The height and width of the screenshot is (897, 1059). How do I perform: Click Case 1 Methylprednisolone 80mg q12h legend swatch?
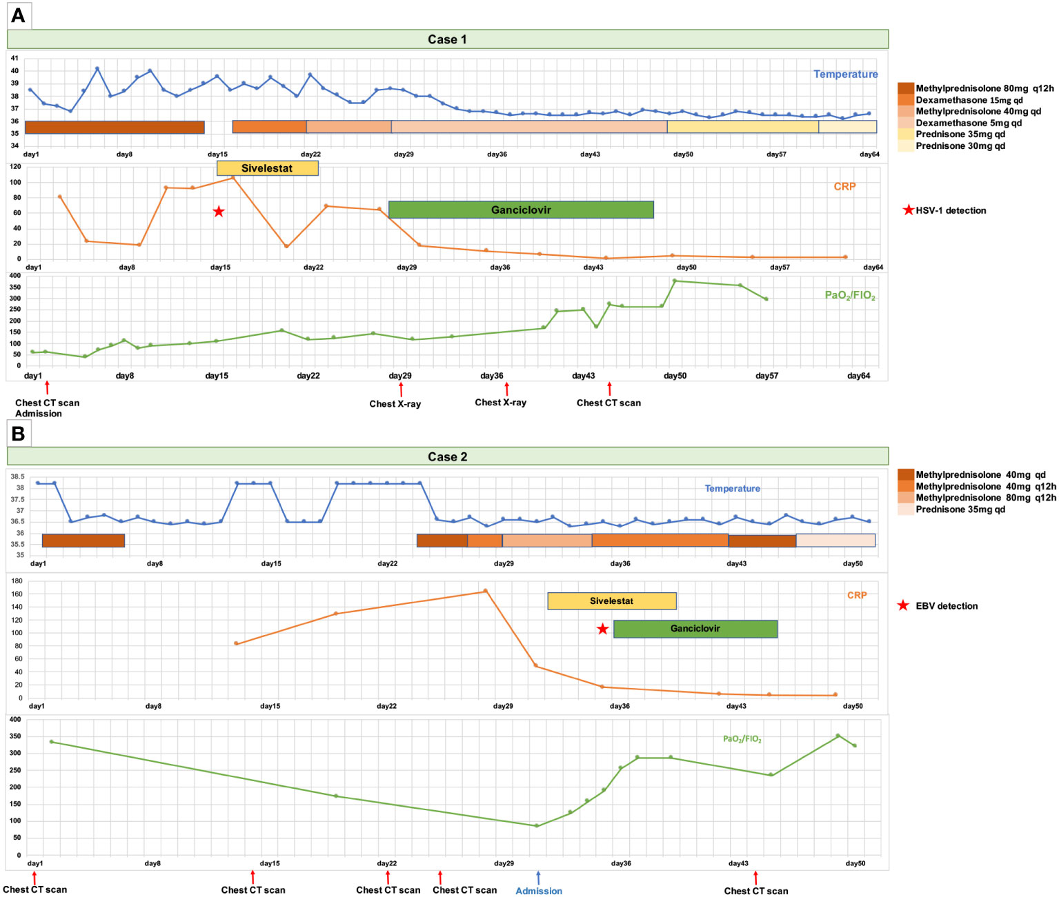tap(906, 88)
